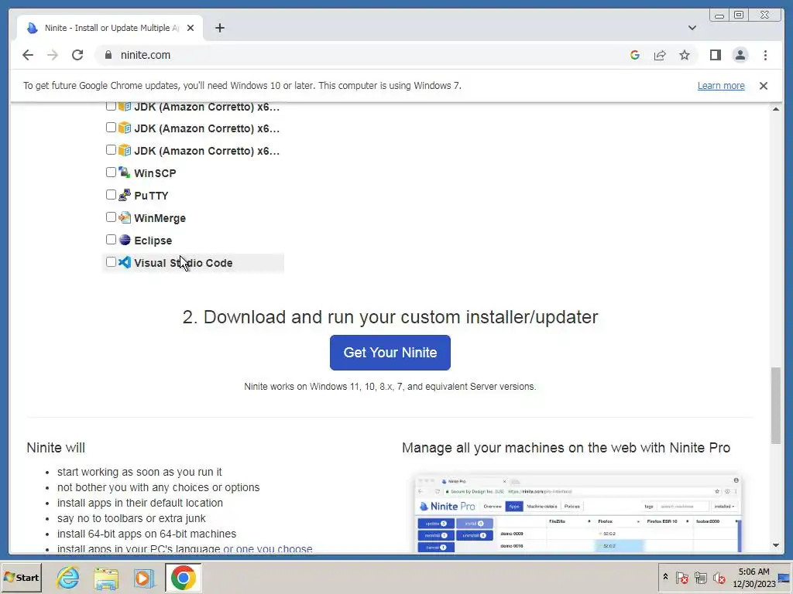The image size is (793, 594).
Task: Click the Visual Studio Code label
Action: click(x=183, y=263)
